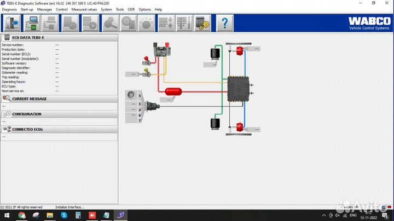
Task: Click the start-up play arrow toolbar icon
Action: [90, 23]
